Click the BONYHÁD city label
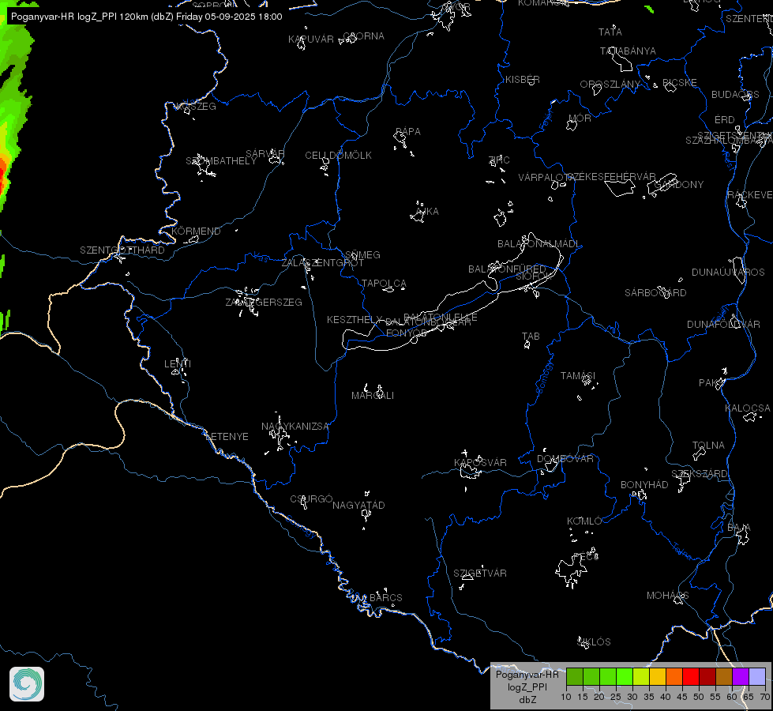 pos(644,485)
